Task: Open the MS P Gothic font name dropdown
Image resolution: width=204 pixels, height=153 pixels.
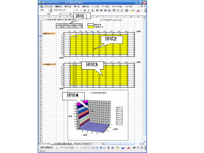Action: [74, 10]
